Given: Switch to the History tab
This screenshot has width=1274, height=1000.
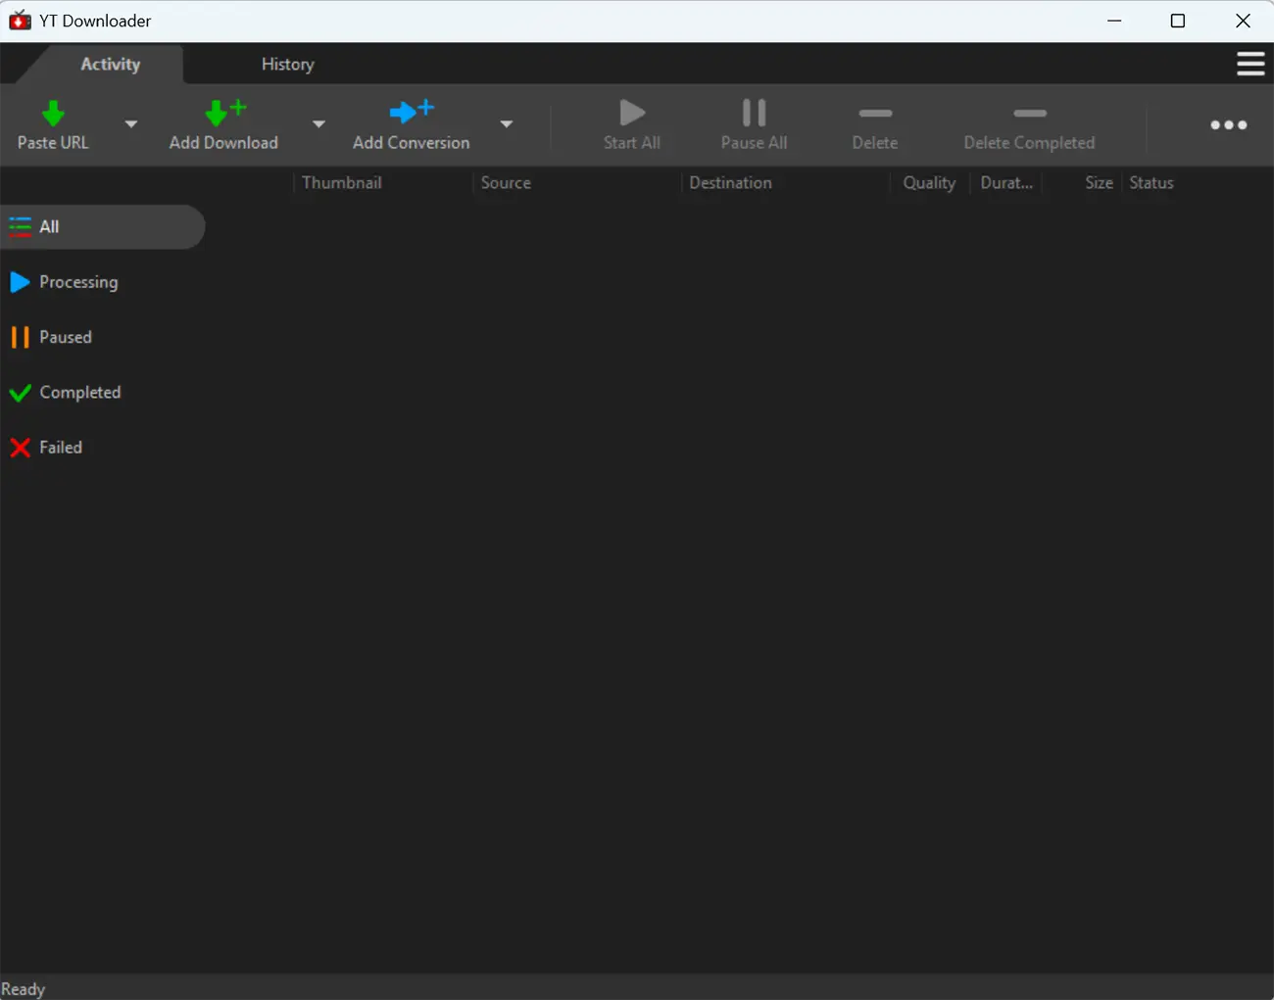Looking at the screenshot, I should pyautogui.click(x=287, y=64).
